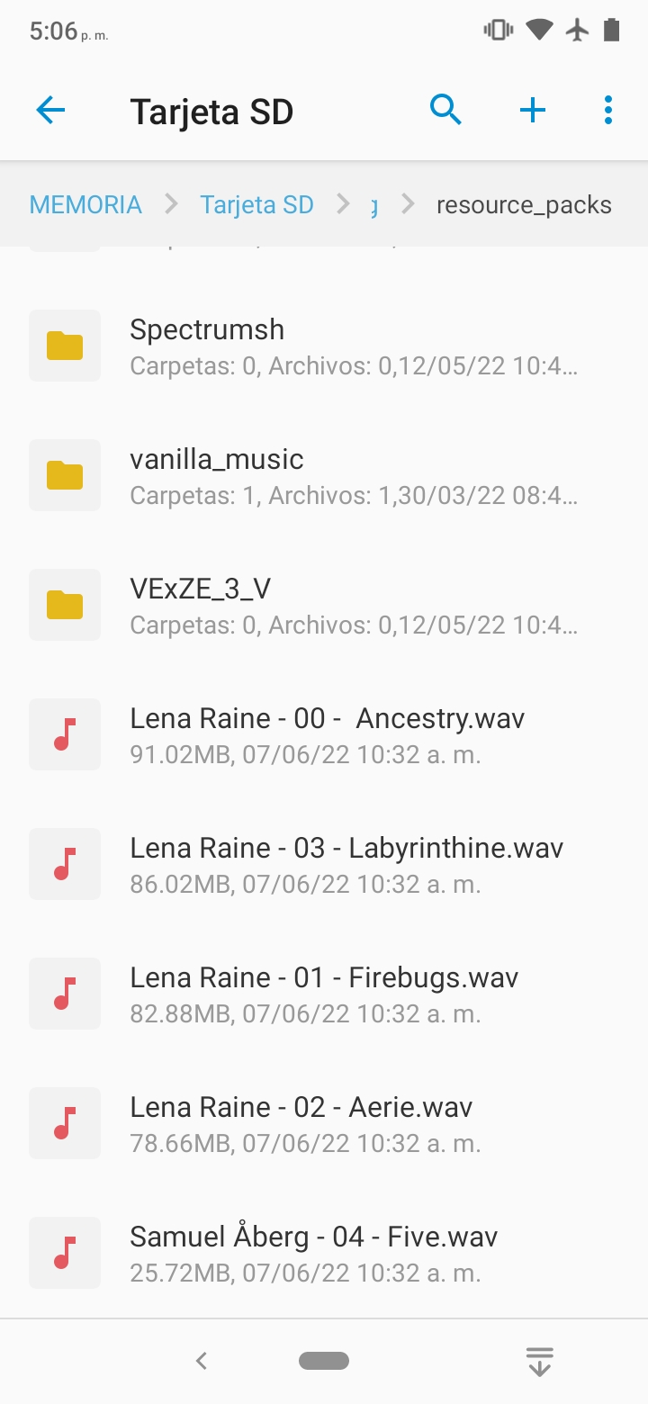
Task: Go to Tarjeta SD in the breadcrumb
Action: (256, 205)
